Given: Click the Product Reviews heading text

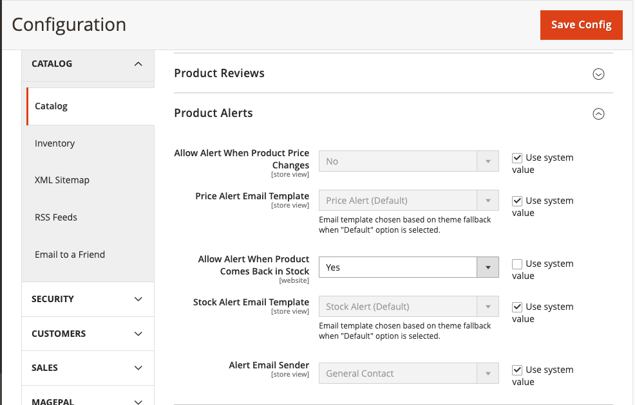Looking at the screenshot, I should point(219,73).
